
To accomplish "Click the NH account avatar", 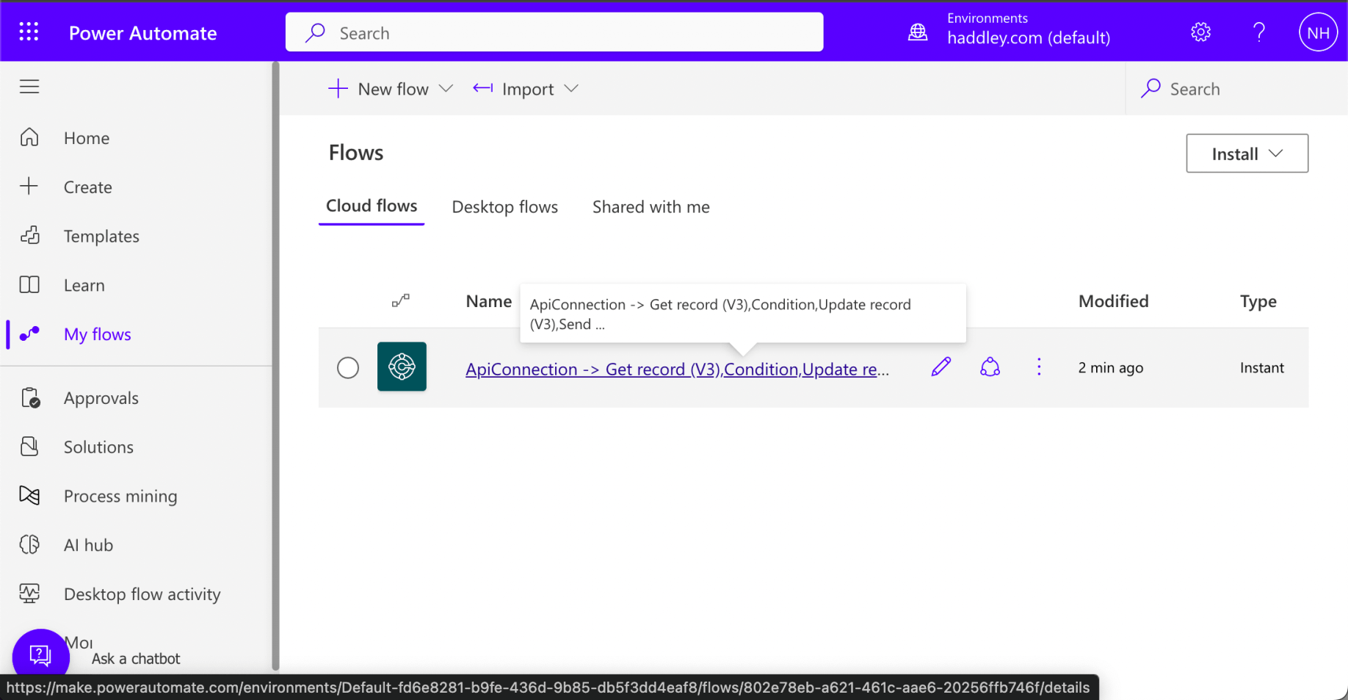I will 1317,33.
